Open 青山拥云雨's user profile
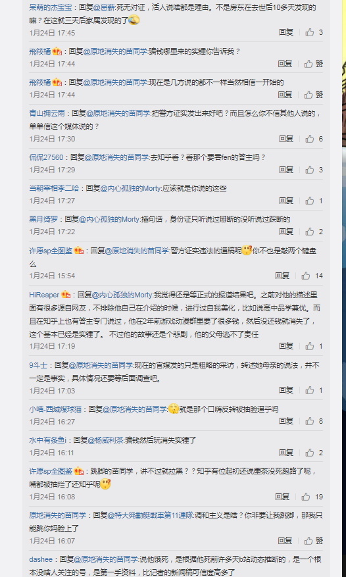346x577 pixels. point(47,113)
